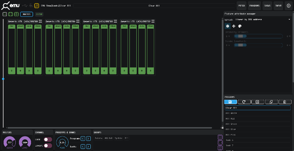Open the PATCH tab

click(242, 6)
